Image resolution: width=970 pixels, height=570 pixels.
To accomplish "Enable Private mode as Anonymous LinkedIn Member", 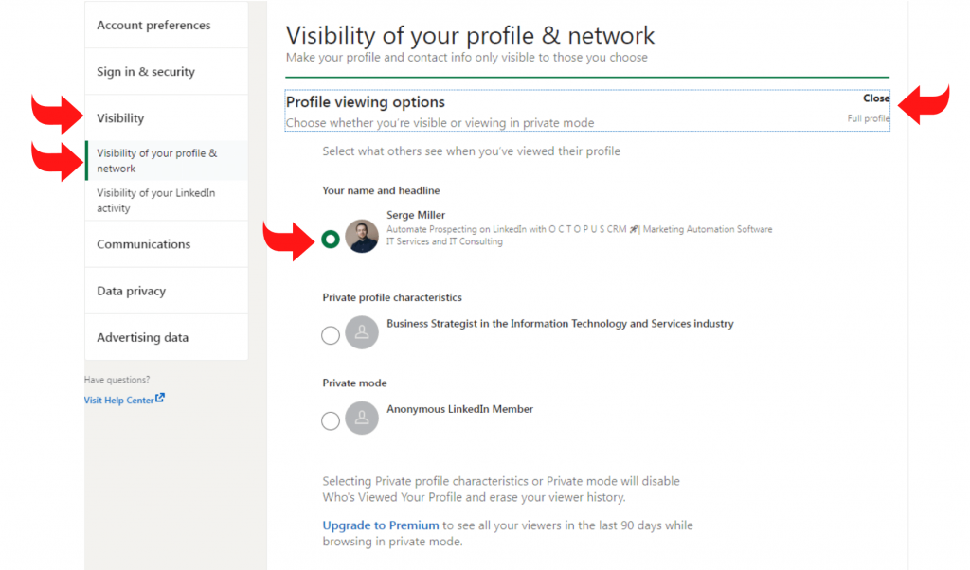I will click(330, 419).
